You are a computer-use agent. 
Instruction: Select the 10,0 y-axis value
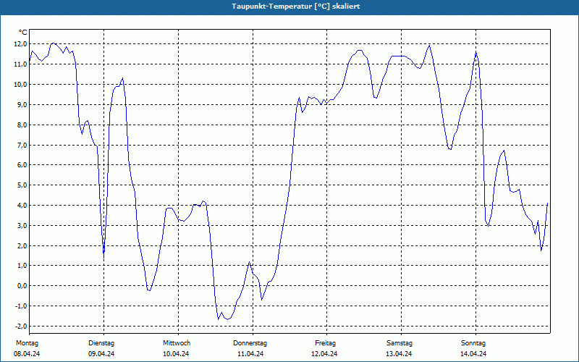coord(20,85)
